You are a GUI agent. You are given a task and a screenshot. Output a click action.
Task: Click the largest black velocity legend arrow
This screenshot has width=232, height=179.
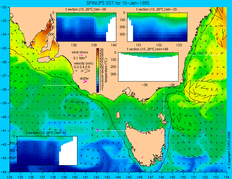[x=87, y=71]
